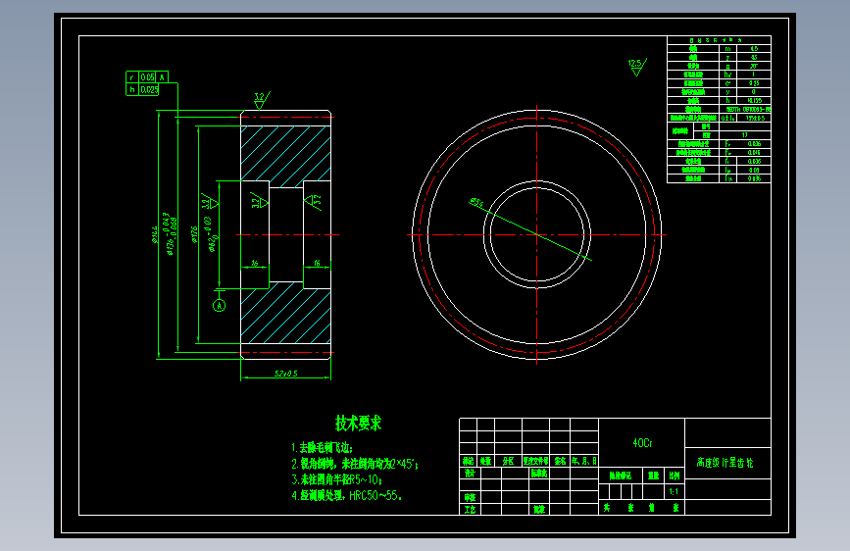Select note 2 mentioning 2×45° chamfer

[355, 464]
